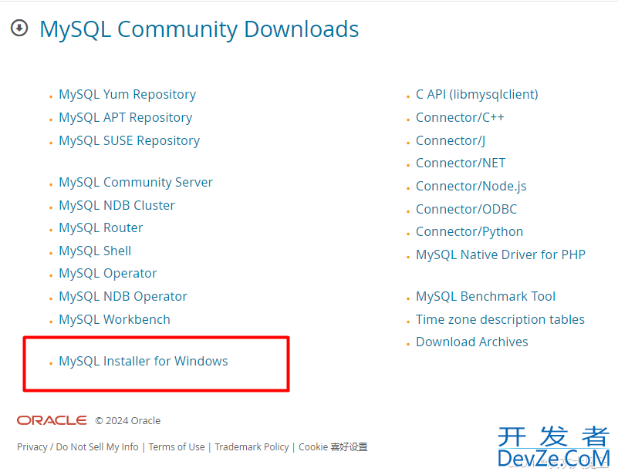Go to MySQL Community Server downloads
The width and height of the screenshot is (618, 475).
pyautogui.click(x=136, y=183)
